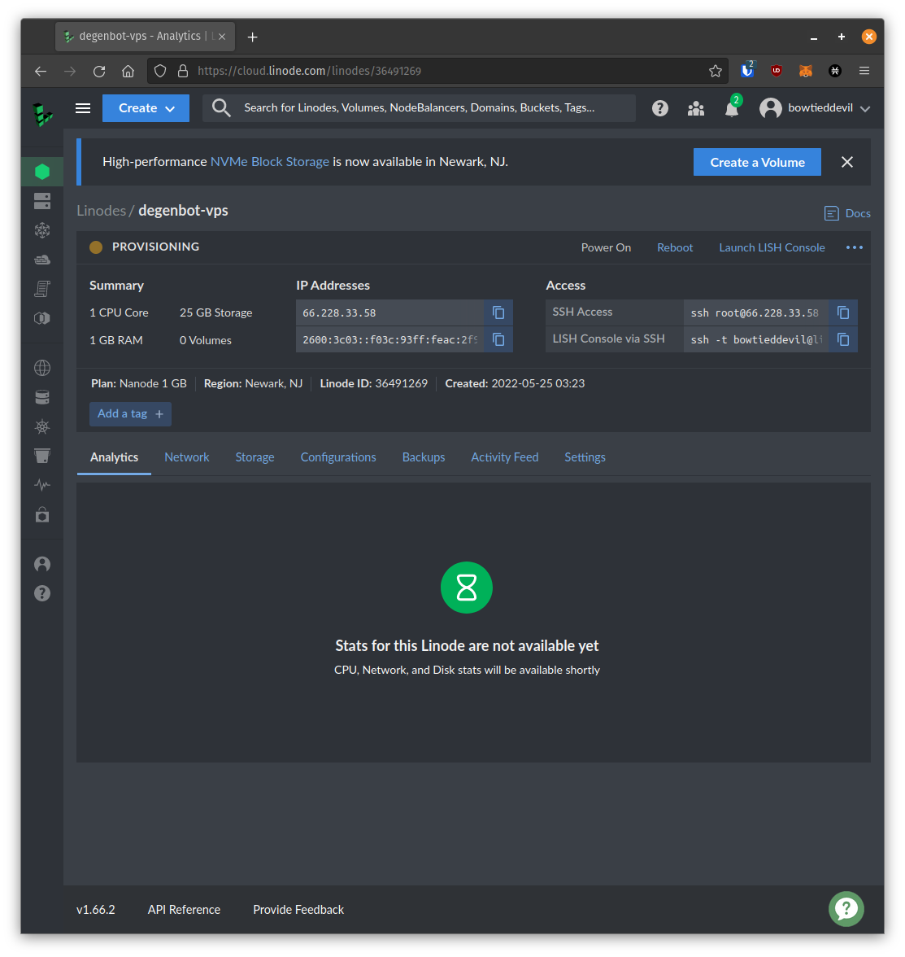The height and width of the screenshot is (957, 905).
Task: Click the PROVISIONING status label
Action: tap(155, 247)
